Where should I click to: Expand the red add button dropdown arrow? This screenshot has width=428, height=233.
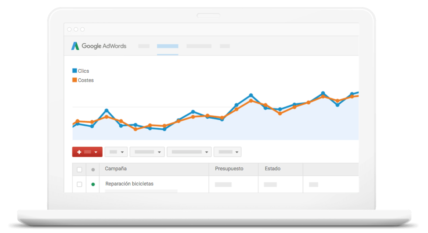(x=96, y=152)
